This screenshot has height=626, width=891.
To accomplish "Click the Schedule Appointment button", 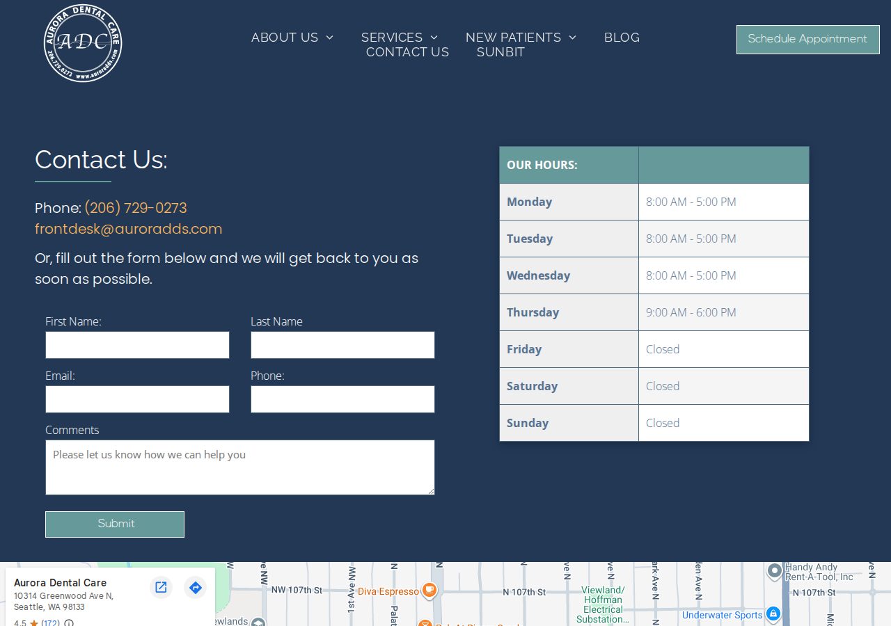I will pos(808,40).
